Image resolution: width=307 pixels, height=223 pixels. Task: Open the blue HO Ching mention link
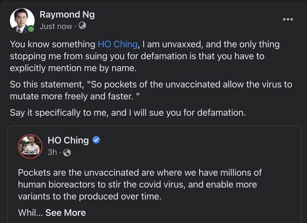(118, 45)
